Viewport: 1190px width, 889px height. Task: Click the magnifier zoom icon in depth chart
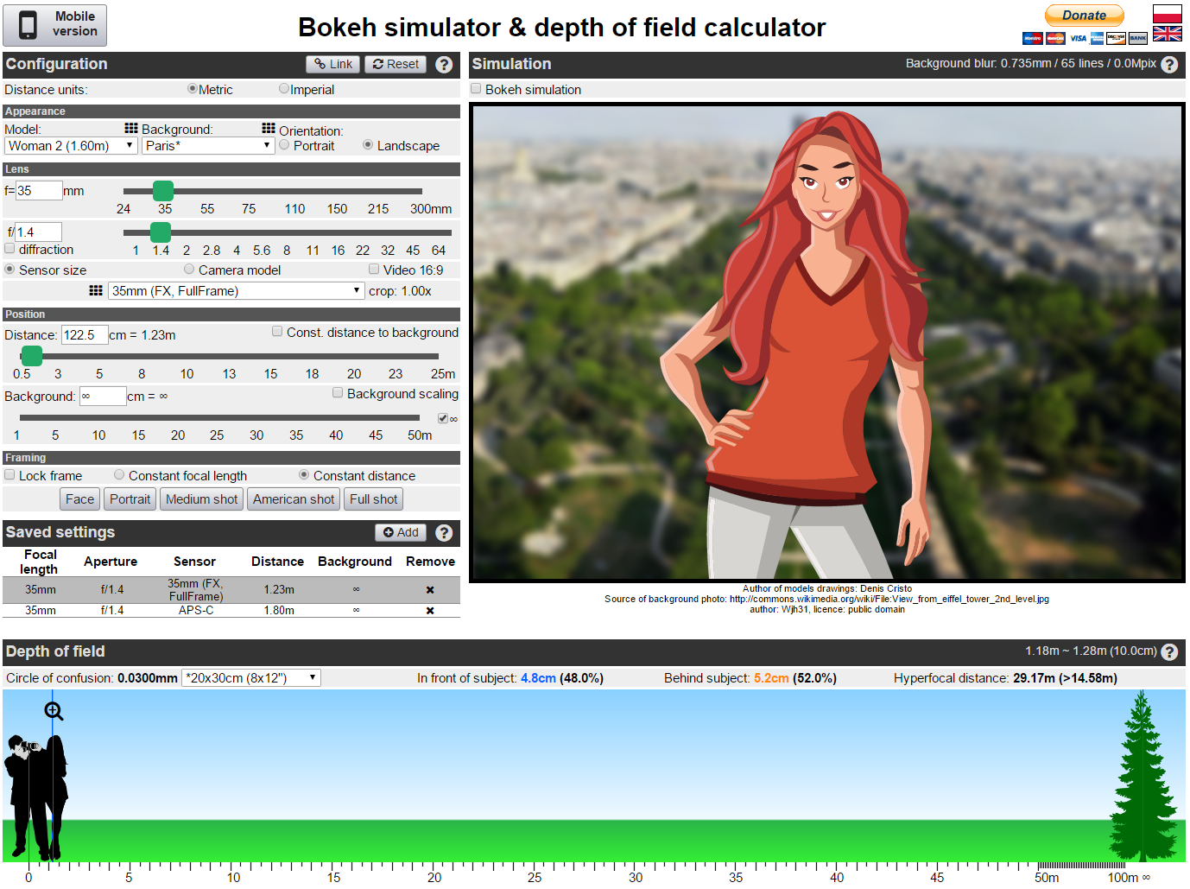pos(54,711)
